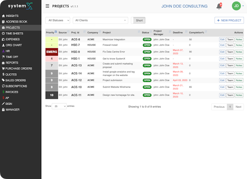Viewport: 247px width, 179px height.
Task: Sort by Project column arrows
Action: (x=139, y=32)
